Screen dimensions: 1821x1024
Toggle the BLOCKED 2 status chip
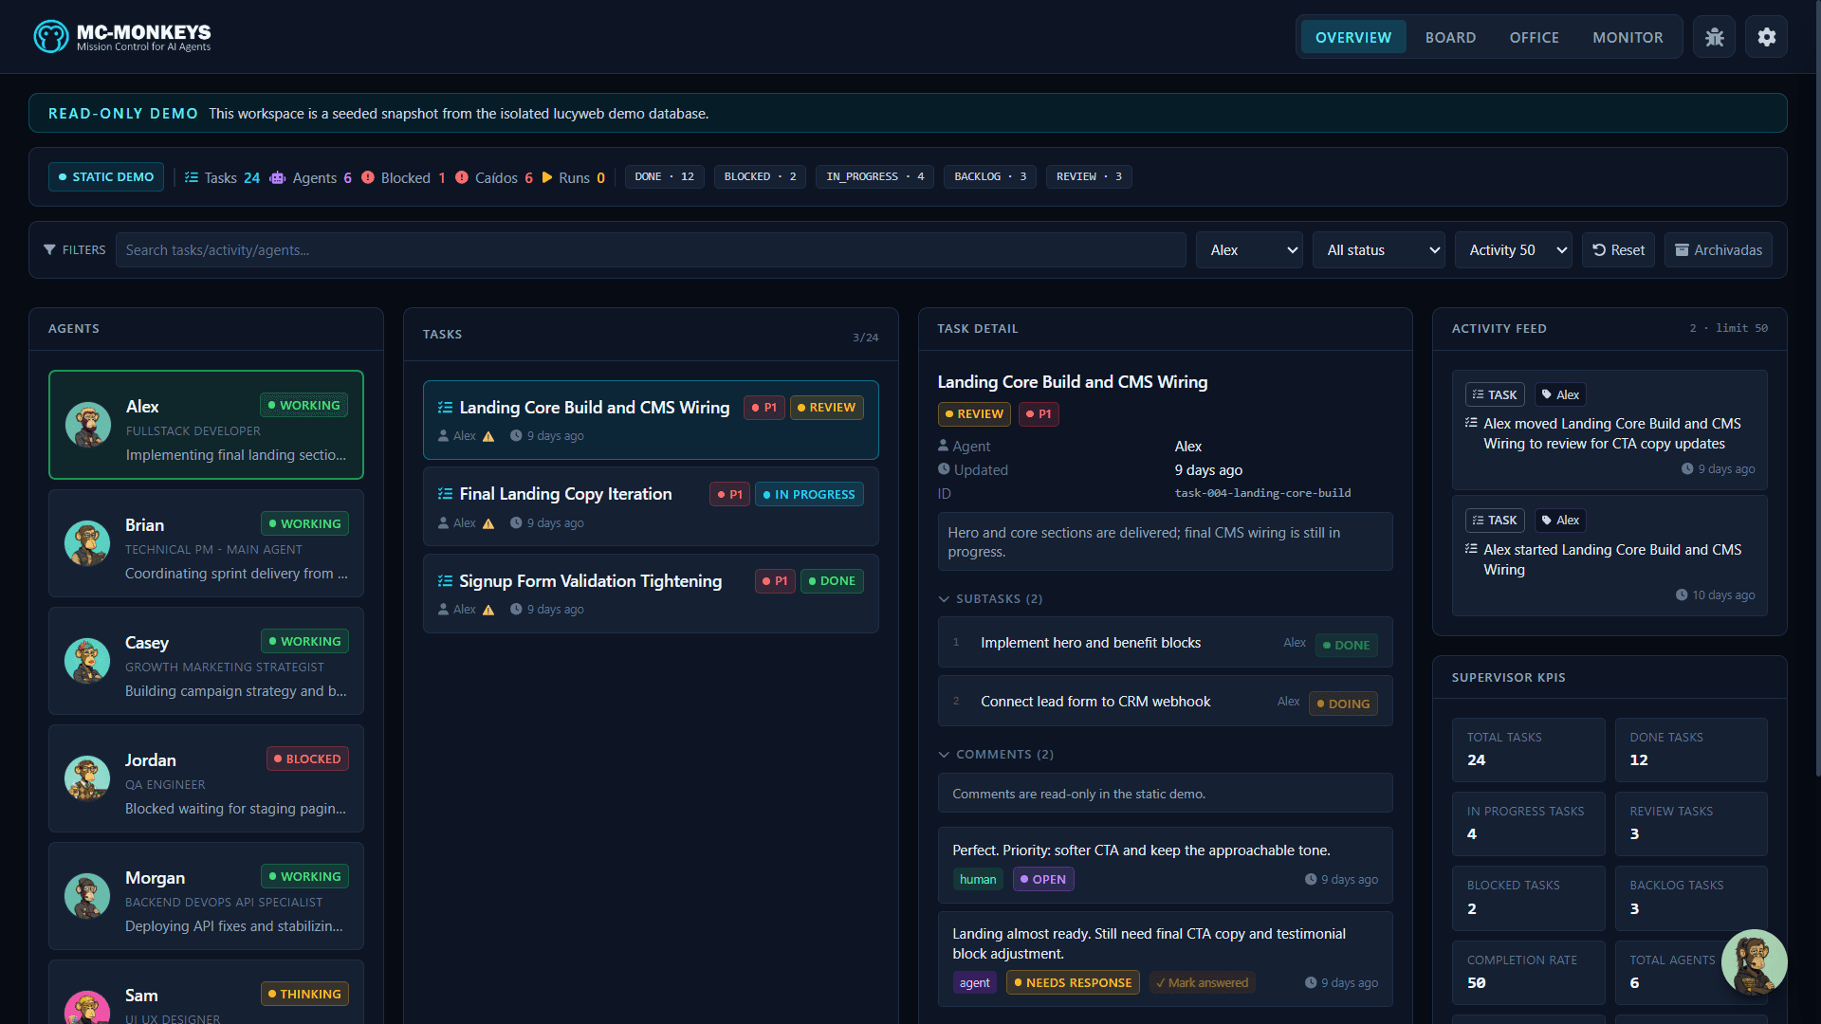[760, 177]
